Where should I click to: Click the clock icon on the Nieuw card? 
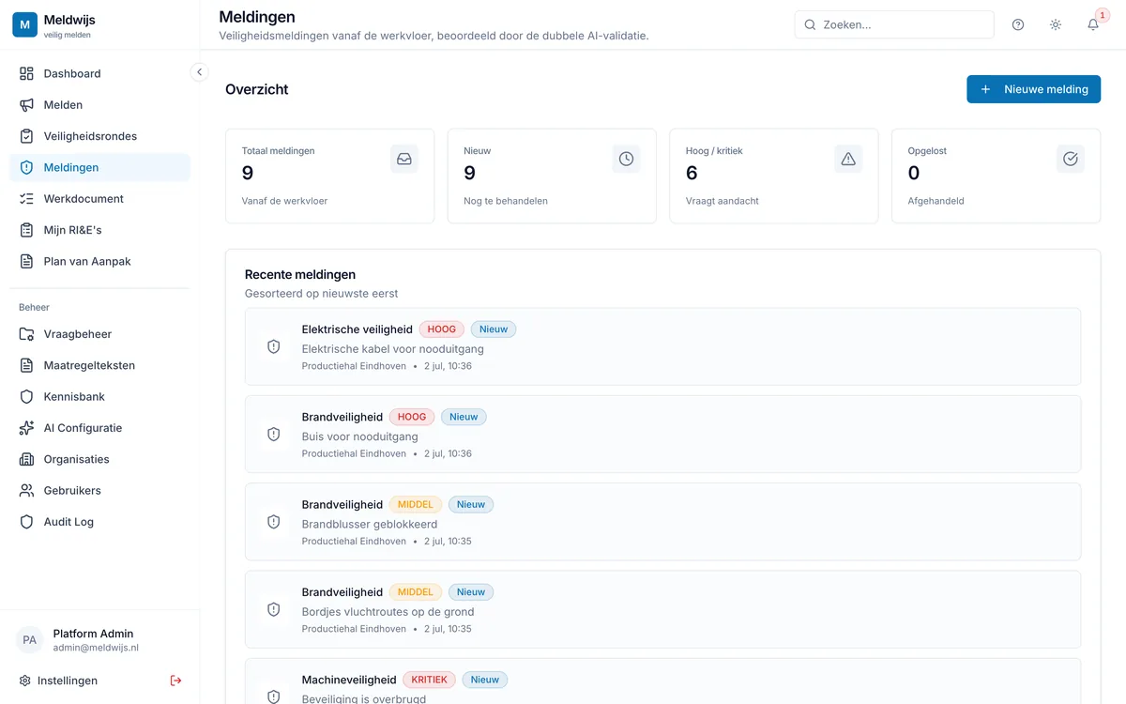coord(626,159)
